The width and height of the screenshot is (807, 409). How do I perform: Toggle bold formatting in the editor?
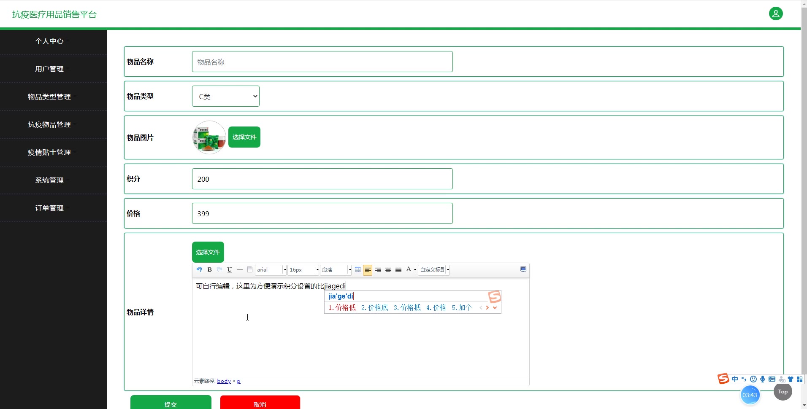click(209, 269)
